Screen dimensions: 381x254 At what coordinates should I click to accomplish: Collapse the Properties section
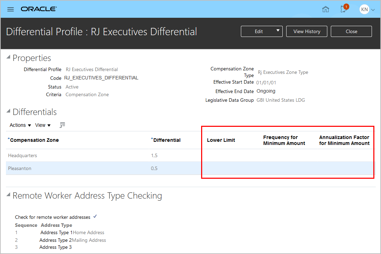click(8, 58)
